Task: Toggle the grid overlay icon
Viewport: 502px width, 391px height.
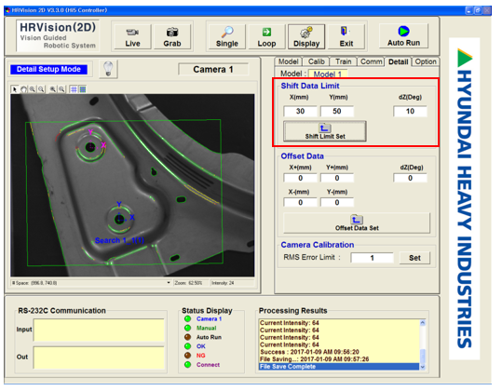Action: [x=74, y=89]
